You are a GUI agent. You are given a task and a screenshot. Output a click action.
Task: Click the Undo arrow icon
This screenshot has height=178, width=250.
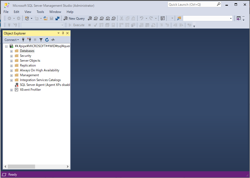[142, 18]
